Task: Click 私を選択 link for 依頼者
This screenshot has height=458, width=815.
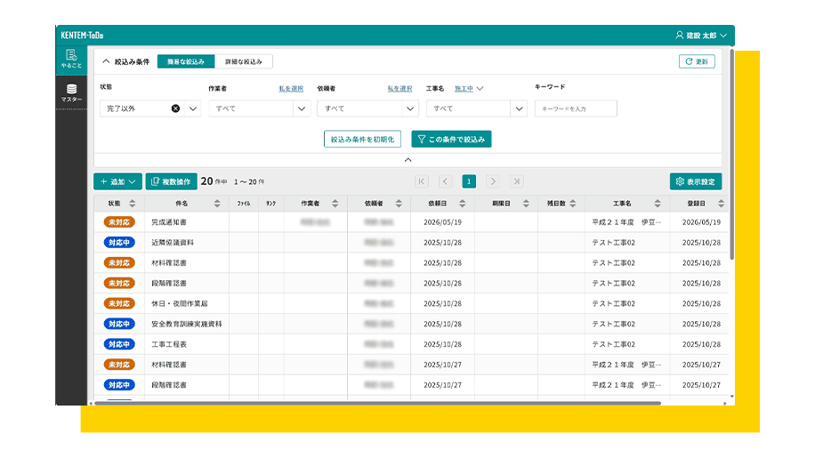Action: 399,89
